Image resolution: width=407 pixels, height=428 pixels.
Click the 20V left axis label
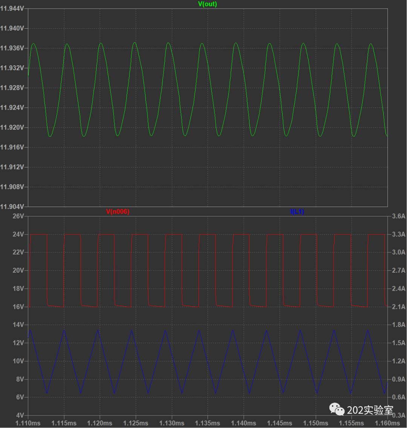point(18,270)
